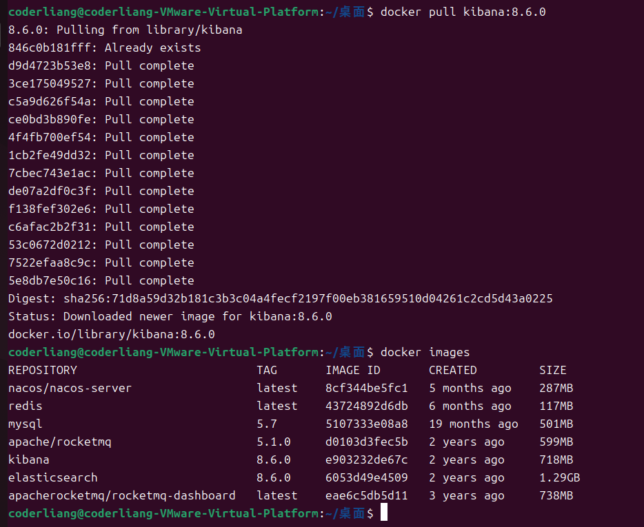
Task: Click the 718MB size of kibana
Action: pos(556,459)
